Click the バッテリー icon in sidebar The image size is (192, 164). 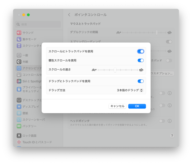coord(19,126)
